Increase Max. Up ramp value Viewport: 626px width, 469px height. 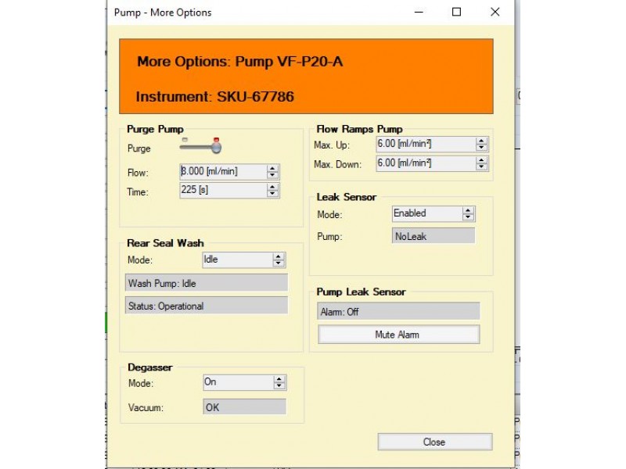(x=481, y=141)
